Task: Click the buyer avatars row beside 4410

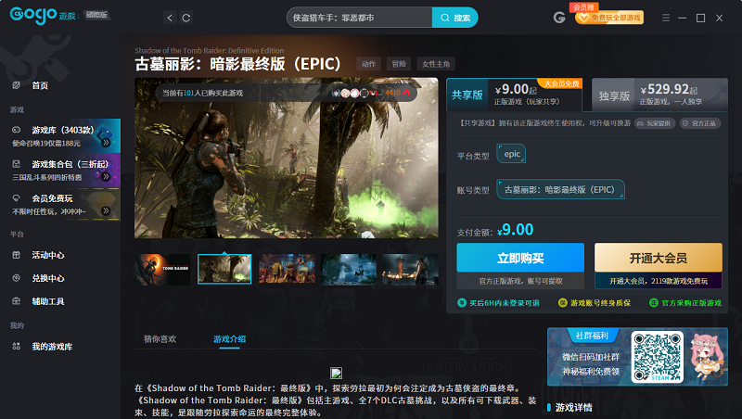Action: click(357, 93)
